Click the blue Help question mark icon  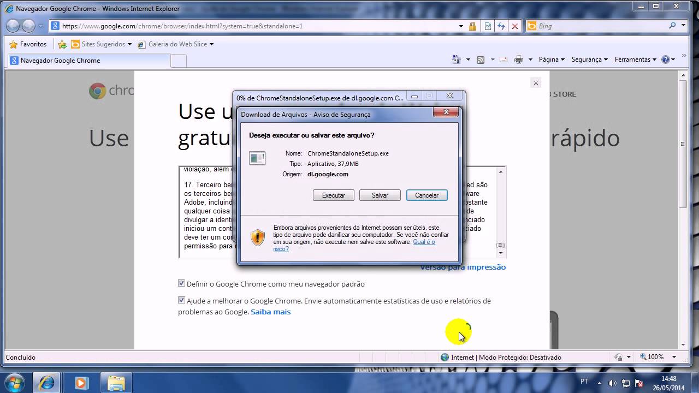tap(665, 59)
